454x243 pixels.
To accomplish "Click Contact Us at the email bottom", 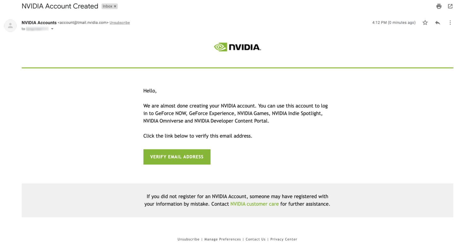I will (x=255, y=239).
